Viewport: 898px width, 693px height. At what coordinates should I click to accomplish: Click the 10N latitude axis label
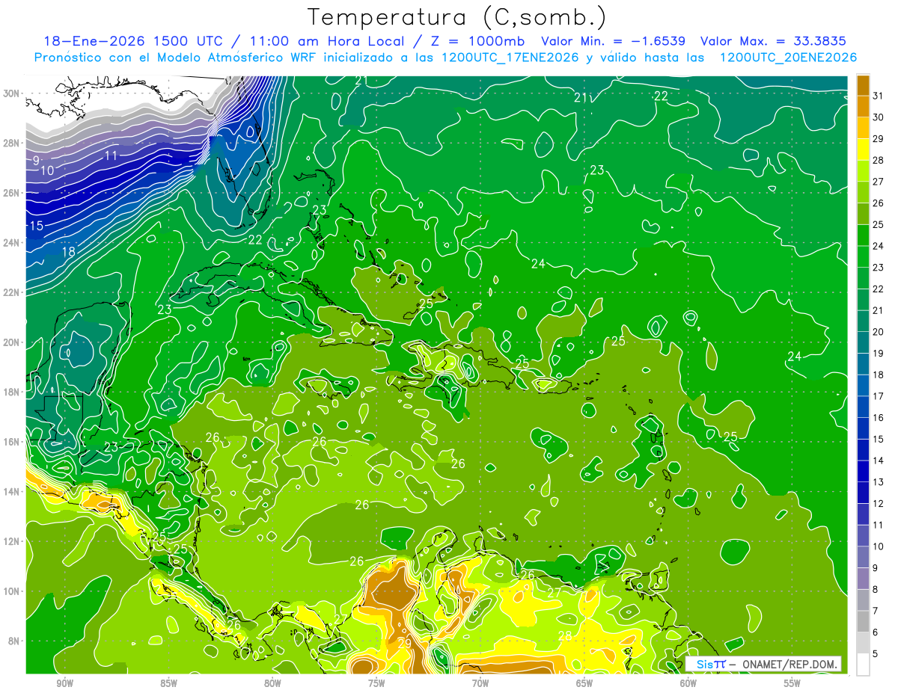click(12, 591)
